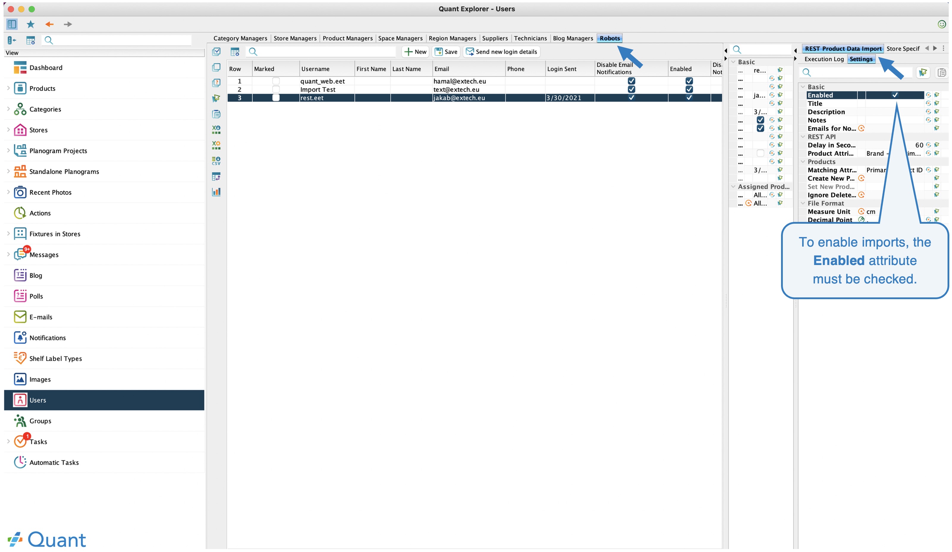952x552 pixels.
Task: Click the report icon button in Settings toolbar
Action: [x=942, y=72]
